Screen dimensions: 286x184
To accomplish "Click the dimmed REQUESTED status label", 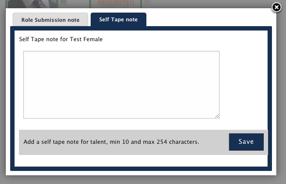I will [116, 3].
